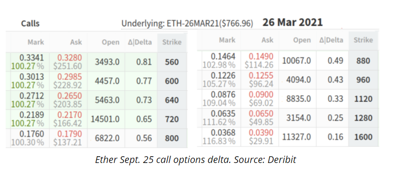Screen dimensions: 416x175
Task: Click the 0.2189 mark price at strike 720
Action: coord(32,115)
